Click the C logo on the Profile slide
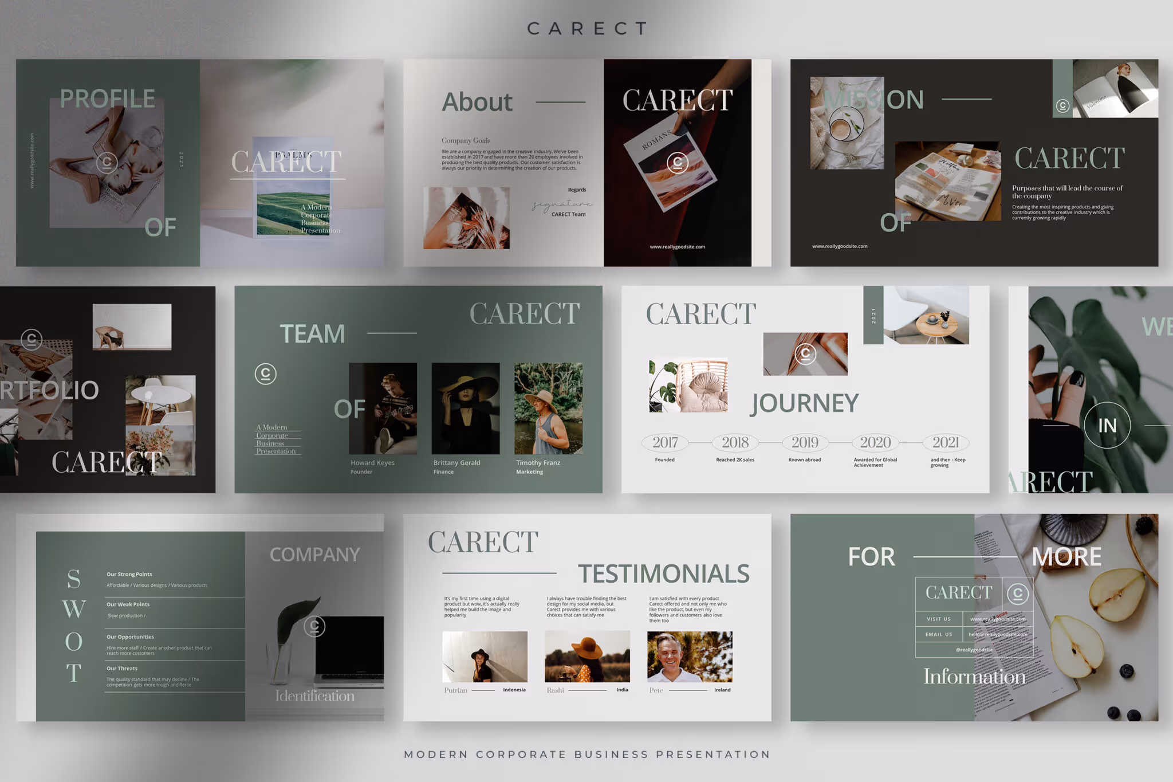The width and height of the screenshot is (1173, 782). (107, 163)
